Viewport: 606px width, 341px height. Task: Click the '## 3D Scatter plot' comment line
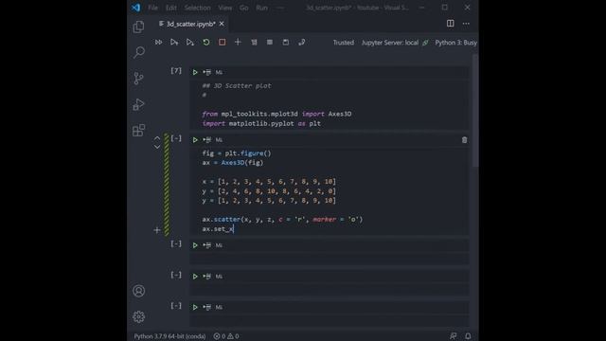(237, 86)
